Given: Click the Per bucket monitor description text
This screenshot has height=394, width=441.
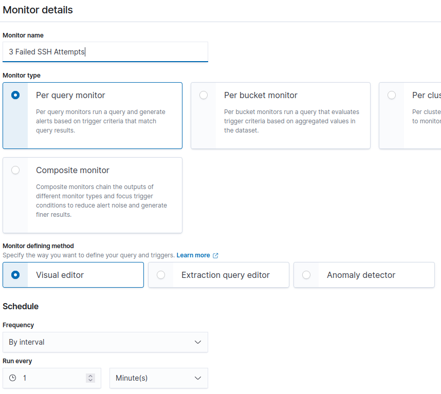Looking at the screenshot, I should (x=291, y=121).
